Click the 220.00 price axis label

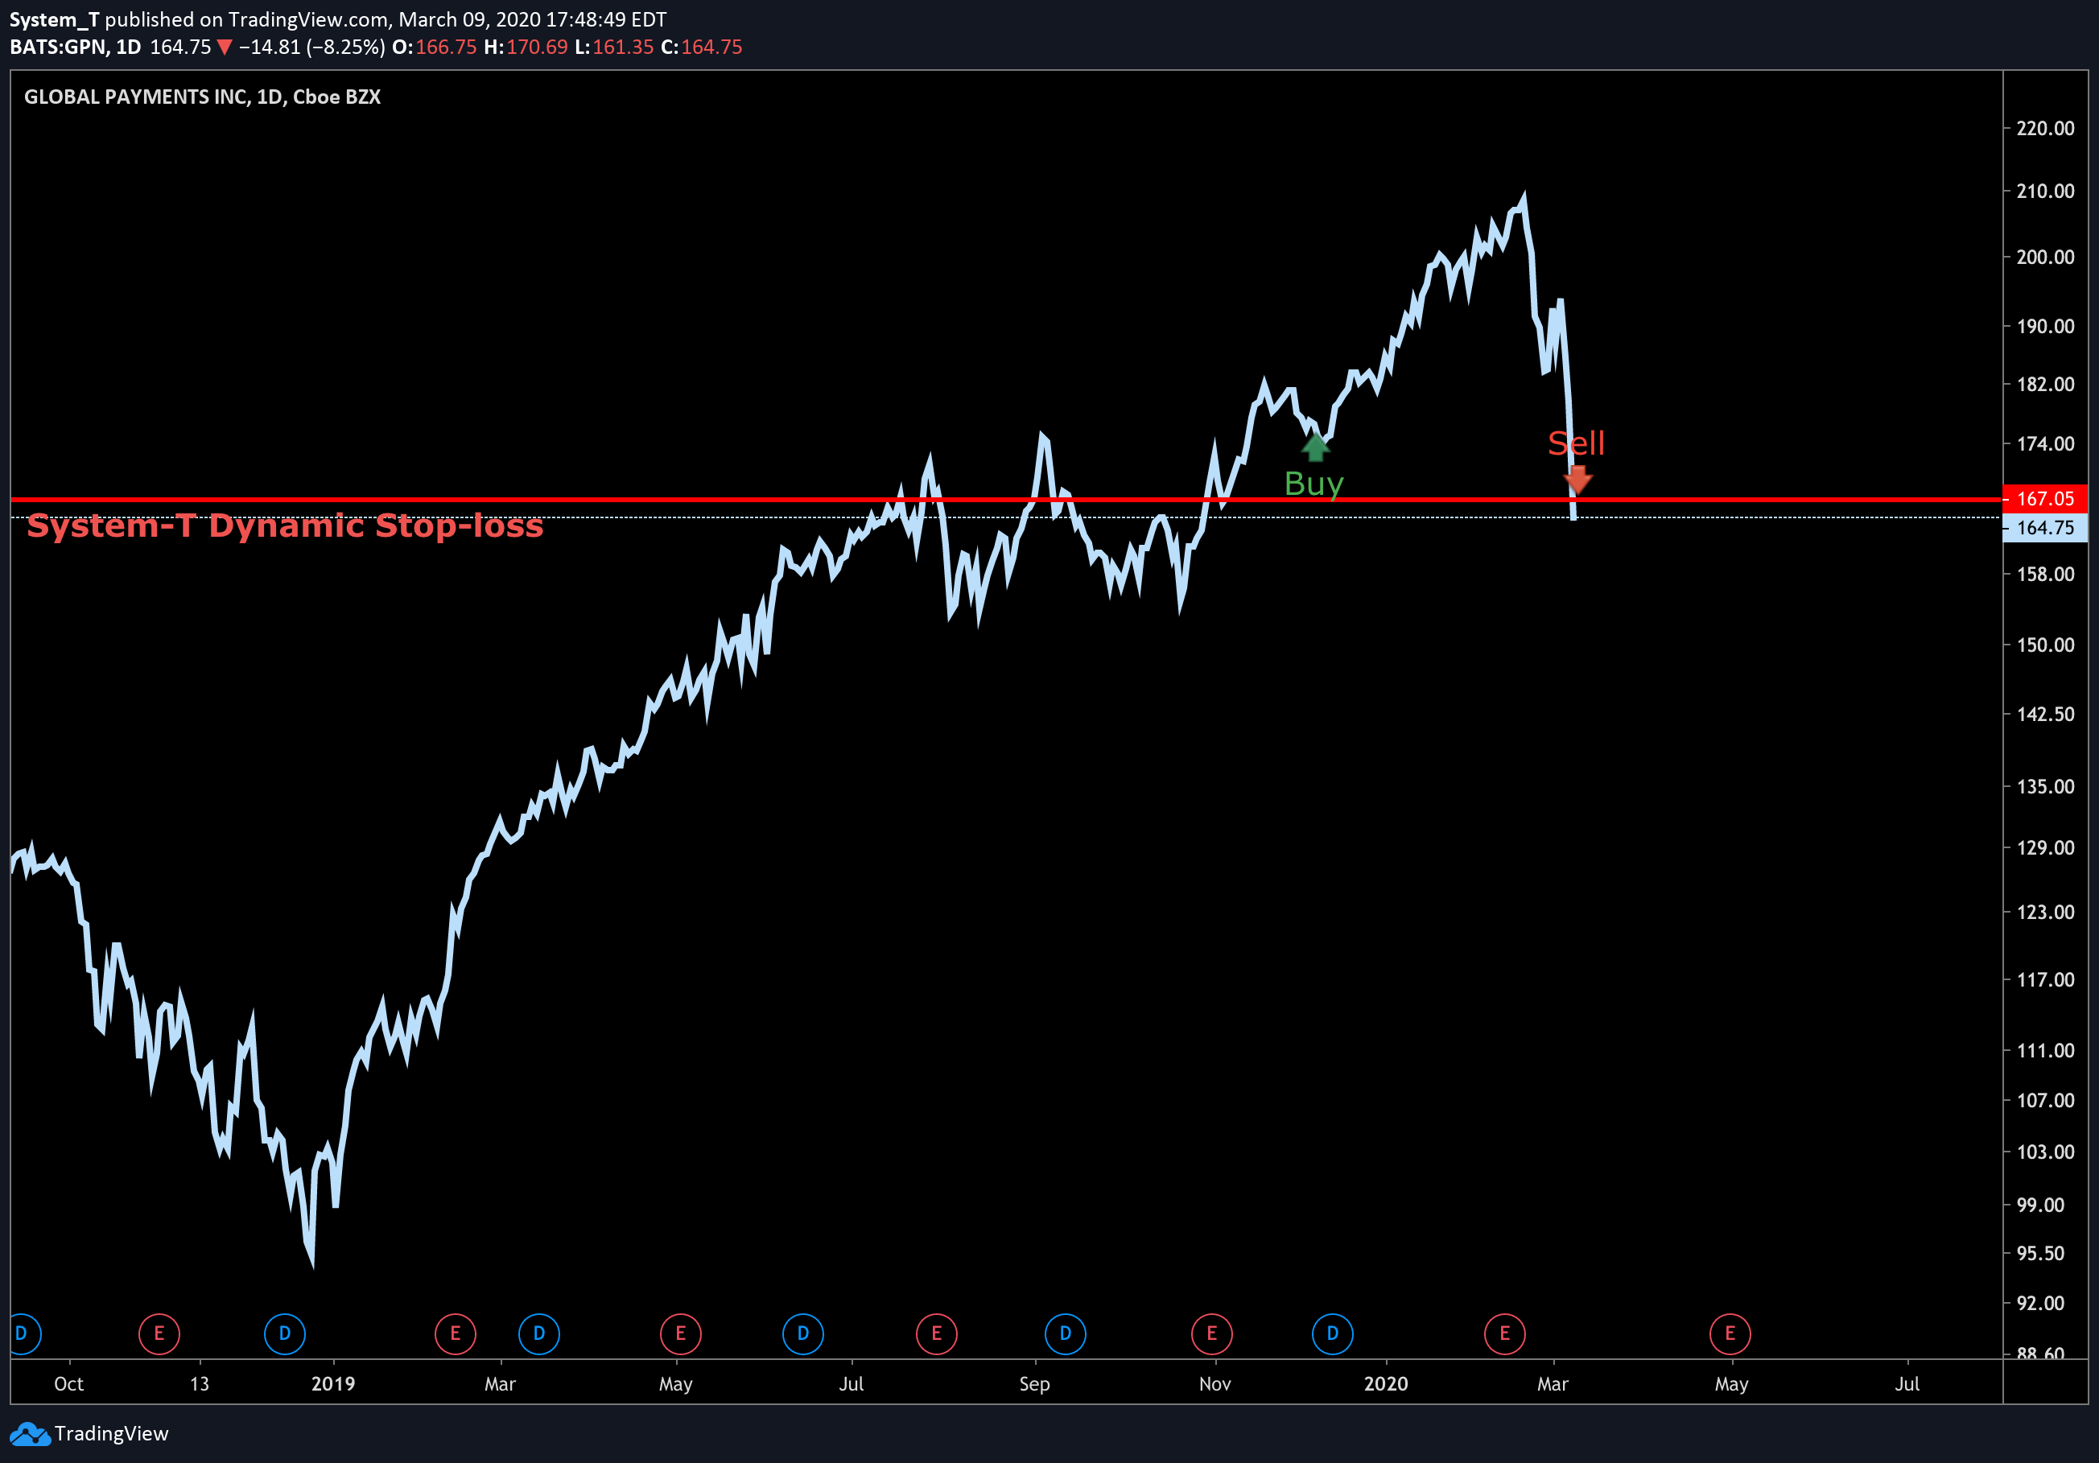[x=2045, y=128]
